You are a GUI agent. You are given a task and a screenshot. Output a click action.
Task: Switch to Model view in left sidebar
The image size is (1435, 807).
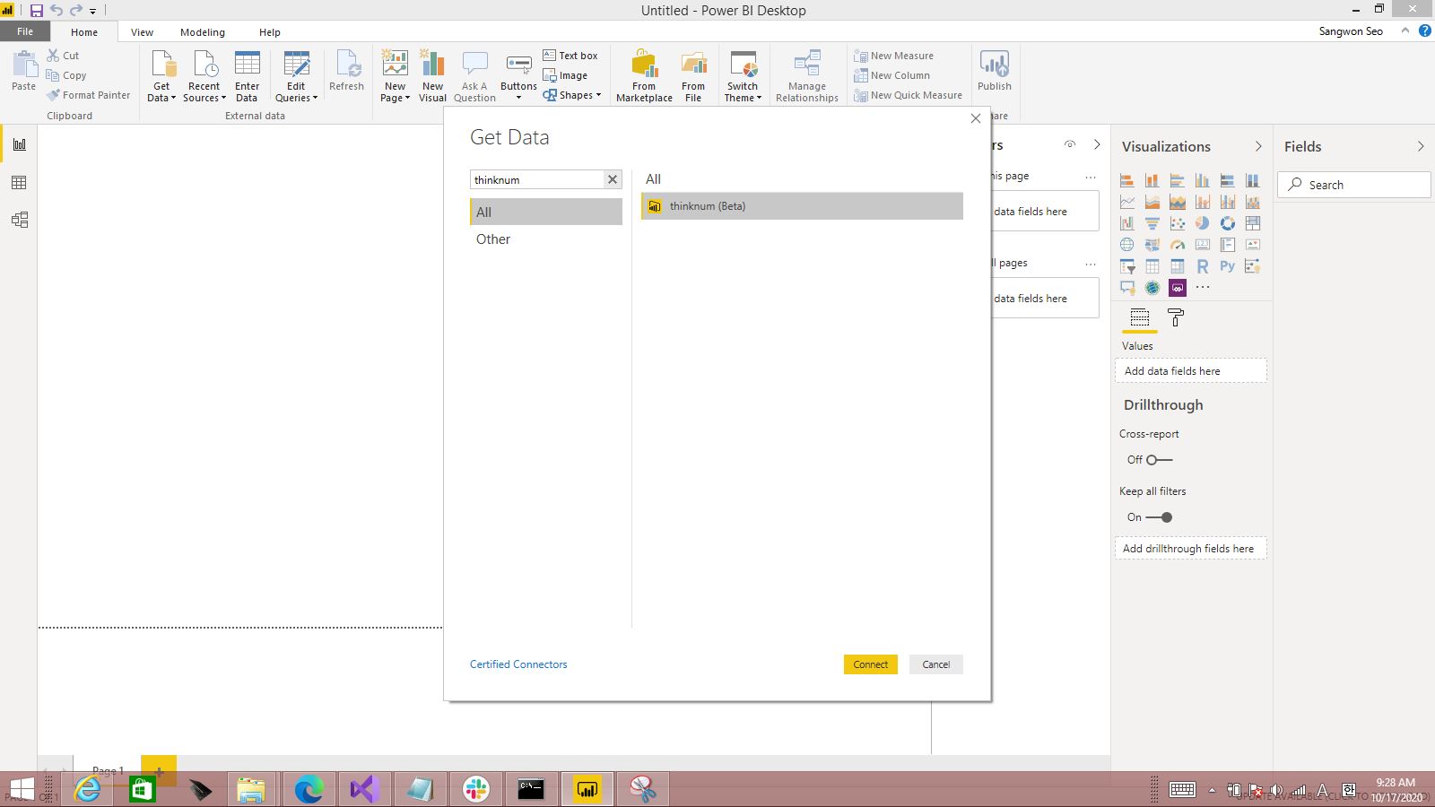(x=19, y=220)
